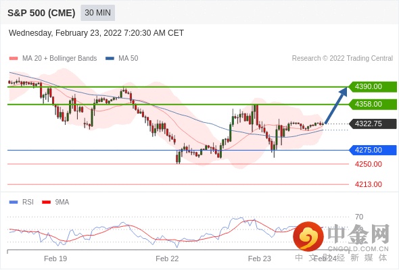Click the RSI legend label

(x=28, y=202)
